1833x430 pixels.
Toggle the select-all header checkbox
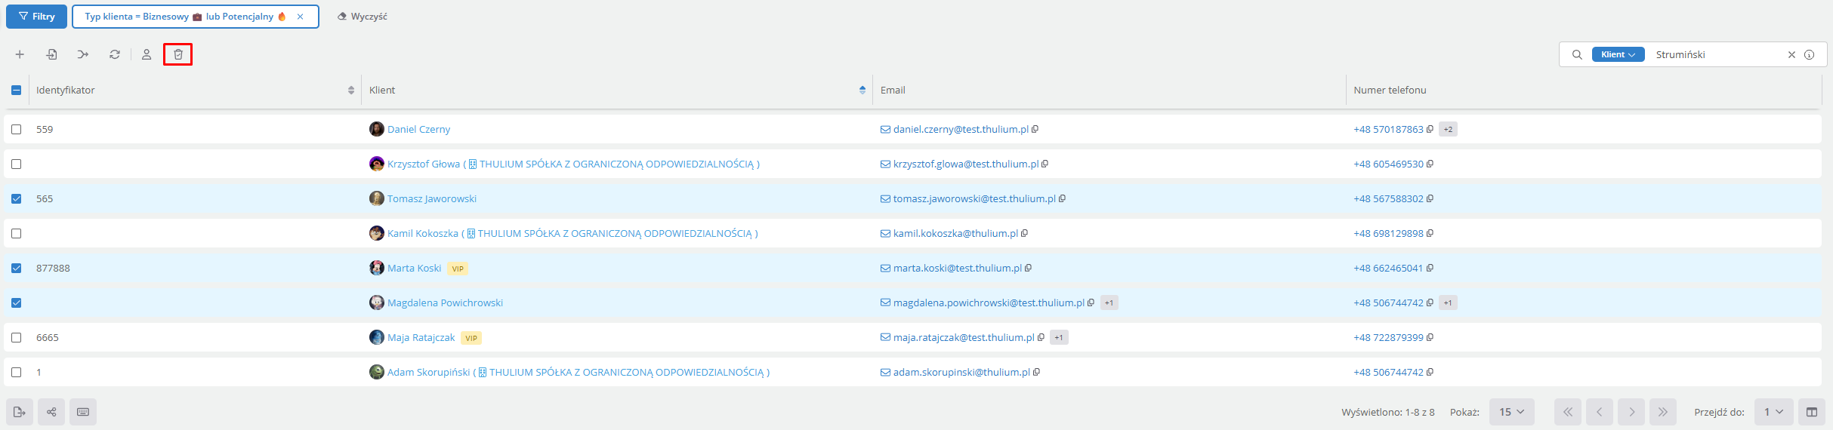tap(16, 90)
